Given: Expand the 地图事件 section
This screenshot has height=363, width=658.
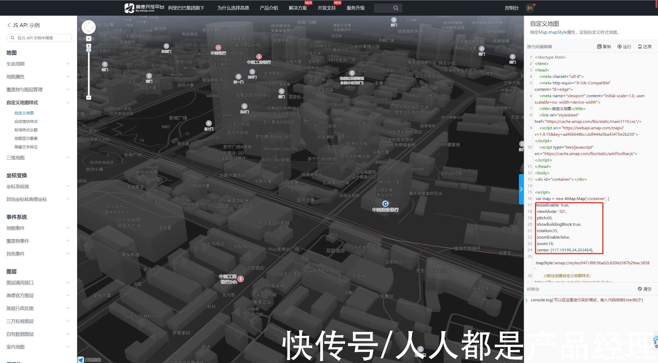Looking at the screenshot, I should [x=38, y=228].
